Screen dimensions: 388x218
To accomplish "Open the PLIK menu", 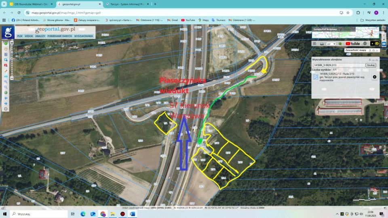I will pyautogui.click(x=20, y=36).
